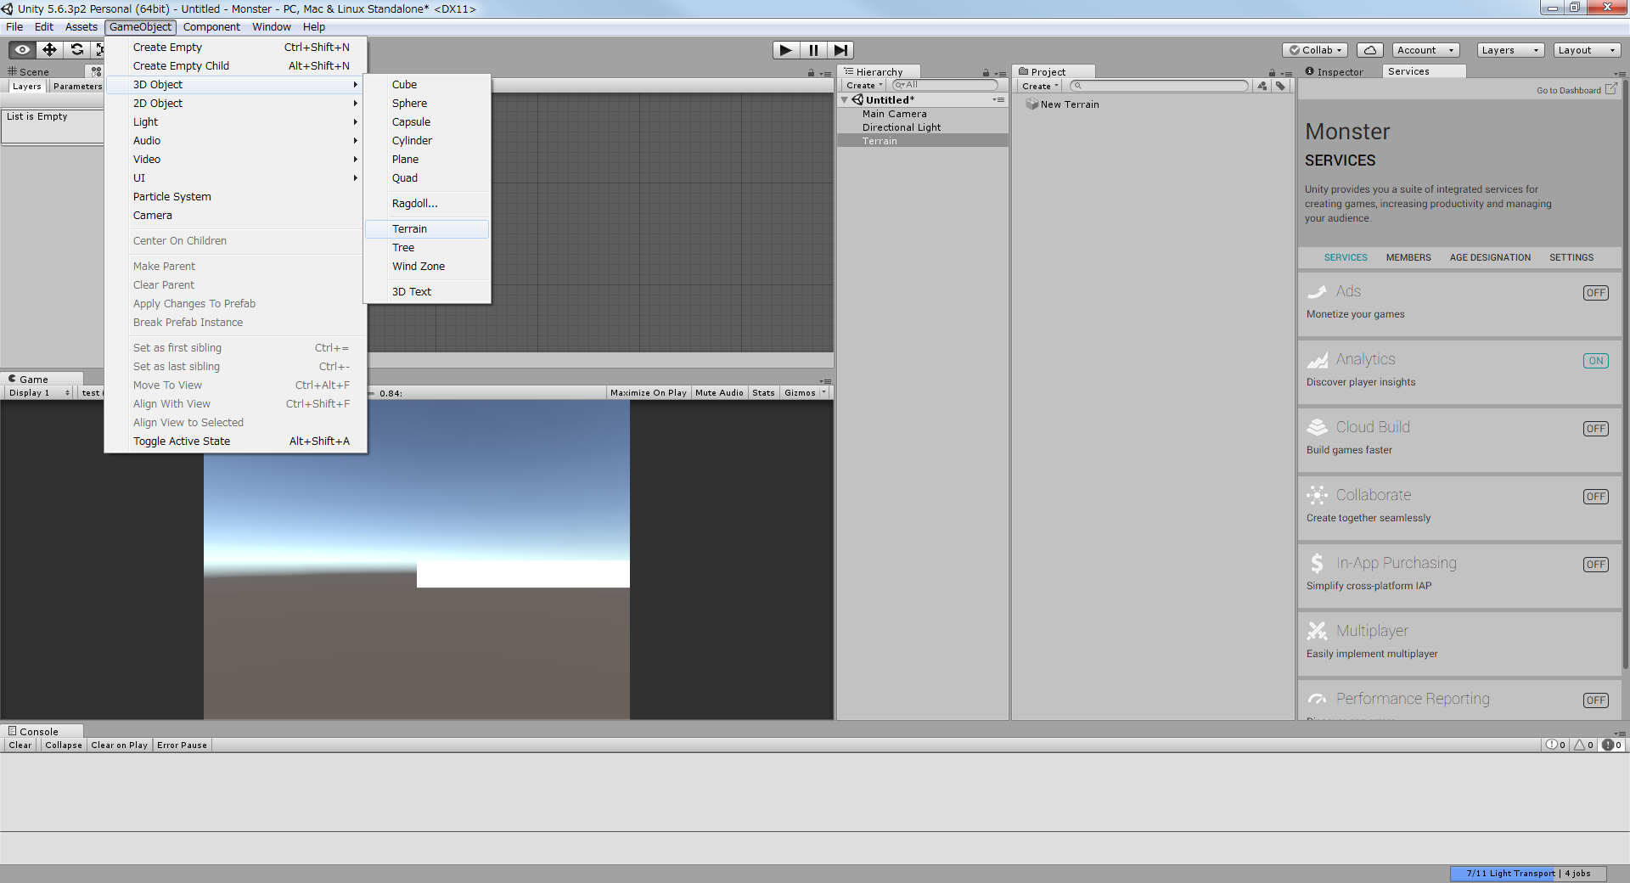Viewport: 1630px width, 883px height.
Task: Search assets by label in Project
Action: click(1280, 86)
